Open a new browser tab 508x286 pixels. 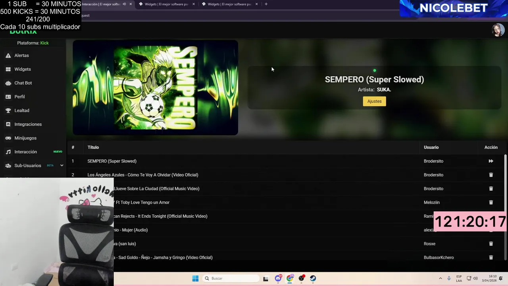click(x=266, y=4)
